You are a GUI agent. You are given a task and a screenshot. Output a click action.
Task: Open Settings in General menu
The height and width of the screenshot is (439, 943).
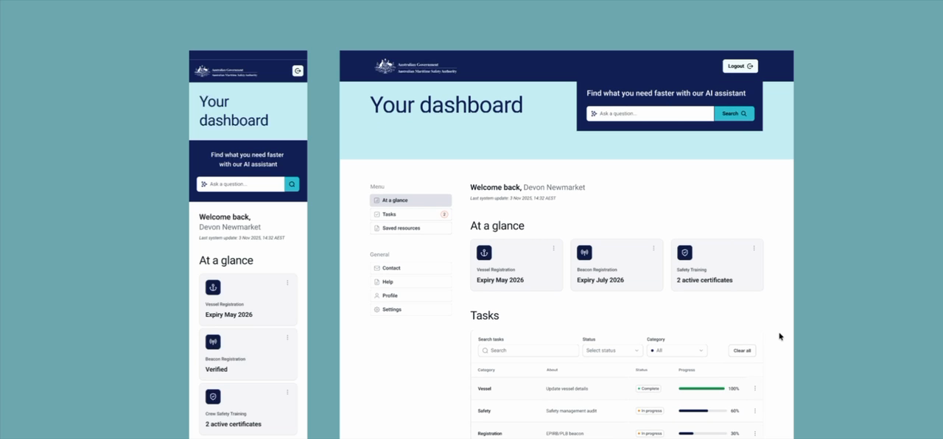tap(410, 309)
